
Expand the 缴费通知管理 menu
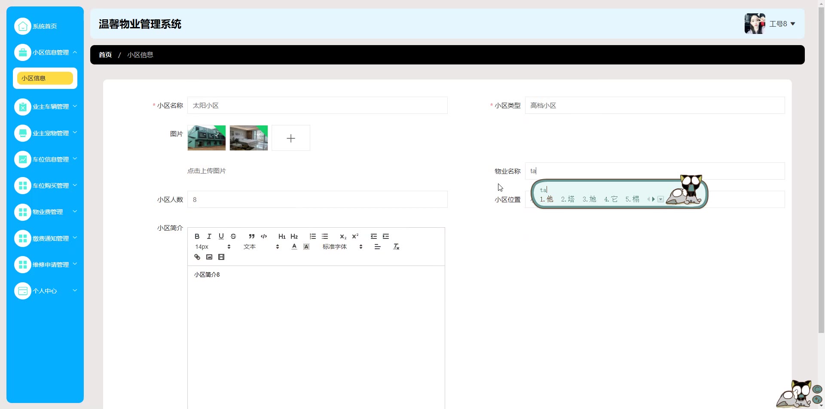click(x=45, y=238)
